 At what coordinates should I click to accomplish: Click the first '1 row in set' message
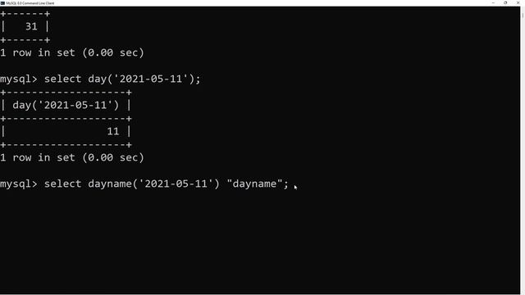click(72, 52)
